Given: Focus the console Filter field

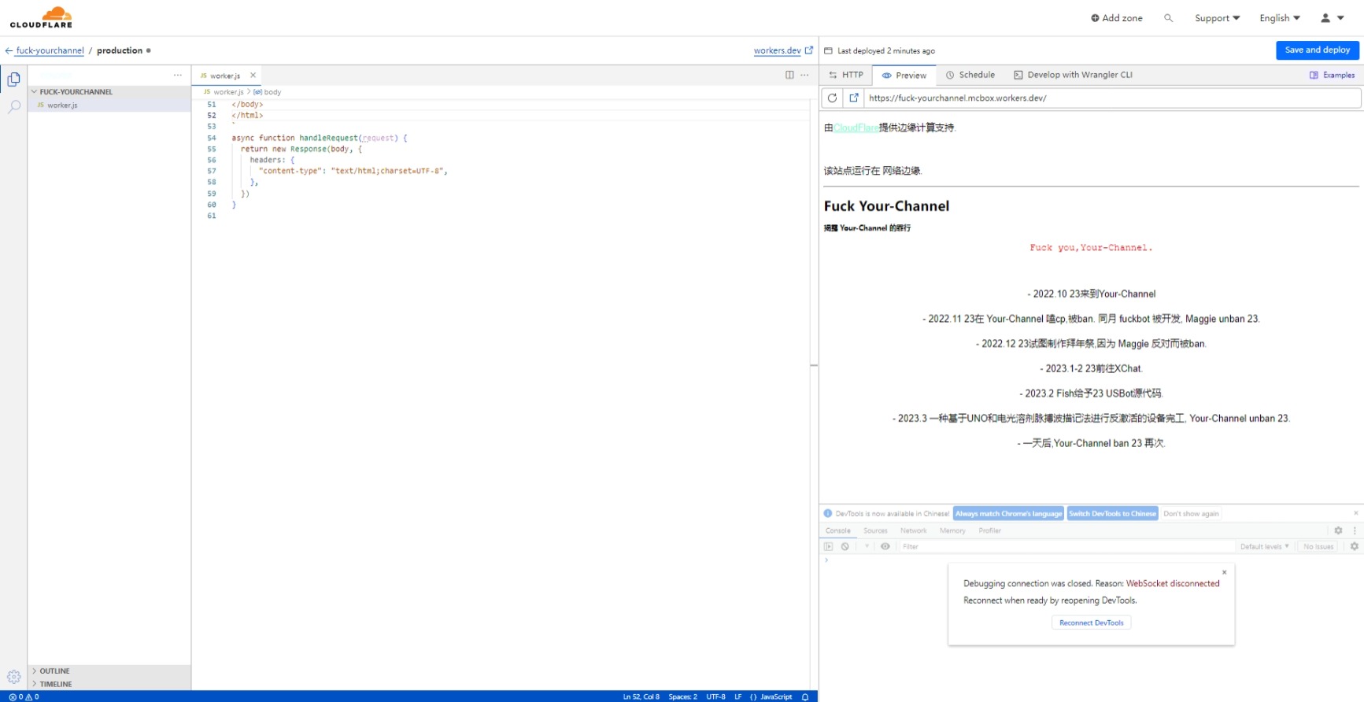Looking at the screenshot, I should (x=1066, y=546).
